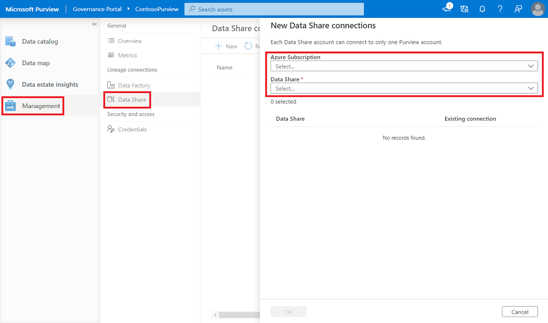Select the Management briefcase icon
The height and width of the screenshot is (323, 548).
coord(11,105)
